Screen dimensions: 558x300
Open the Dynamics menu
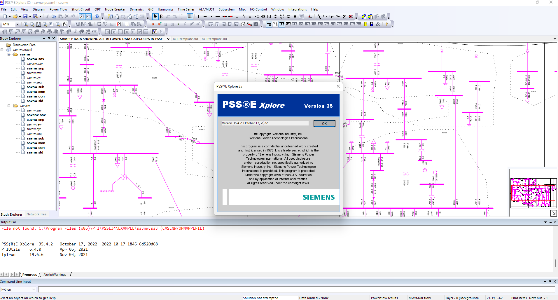point(137,9)
